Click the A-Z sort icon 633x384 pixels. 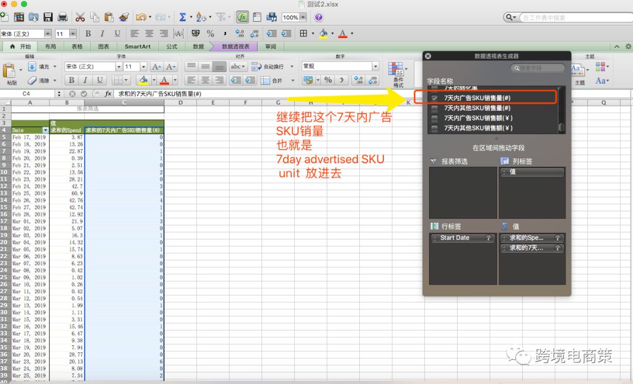(x=200, y=17)
